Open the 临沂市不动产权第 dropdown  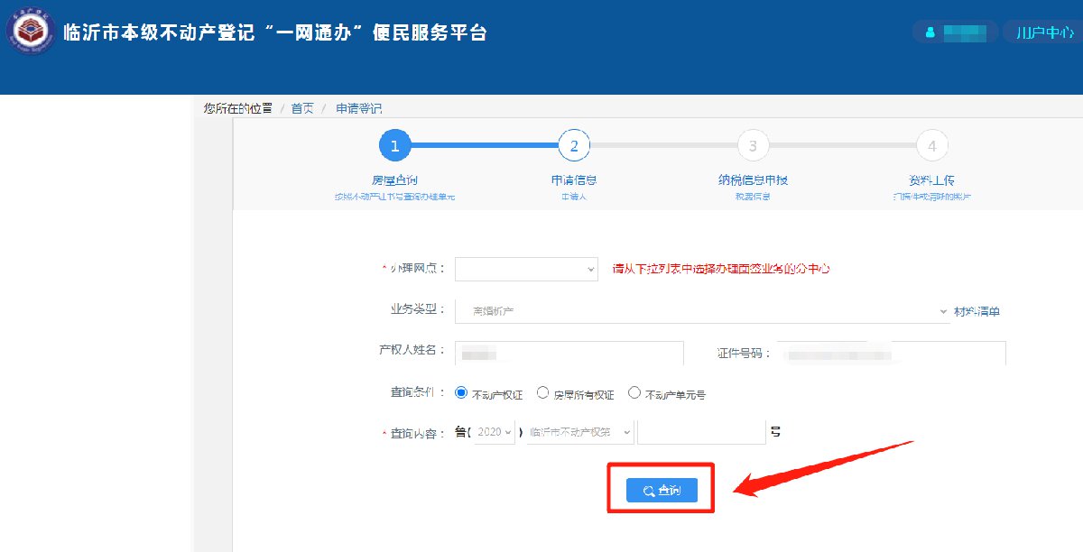point(580,432)
